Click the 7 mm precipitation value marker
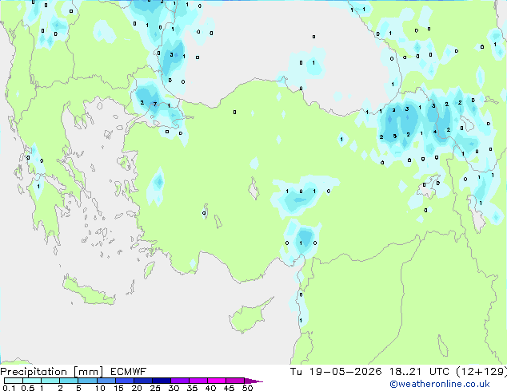507x391 pixels. pos(155,104)
